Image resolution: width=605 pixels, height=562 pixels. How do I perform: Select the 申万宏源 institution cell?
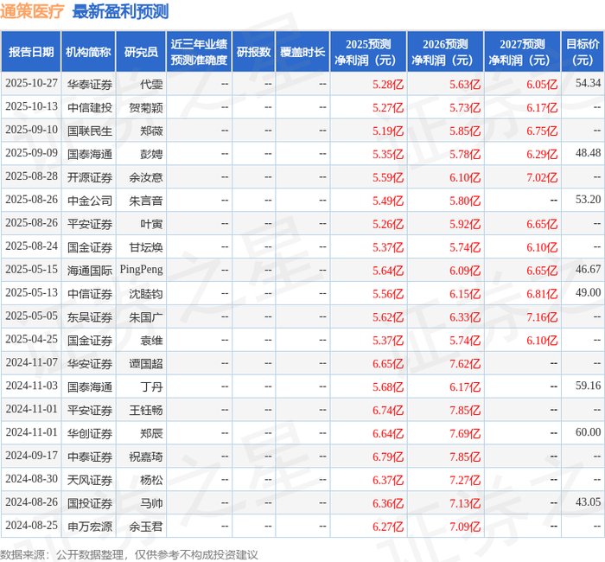(90, 527)
